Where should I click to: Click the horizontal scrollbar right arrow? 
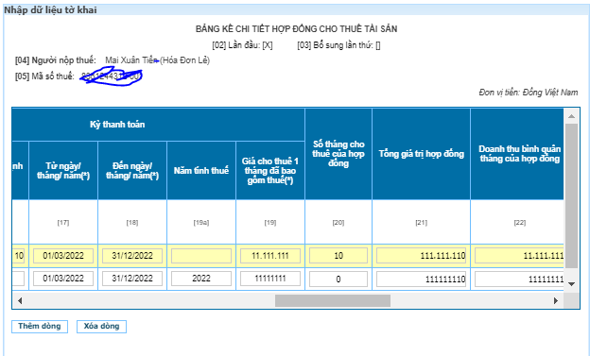coord(556,300)
